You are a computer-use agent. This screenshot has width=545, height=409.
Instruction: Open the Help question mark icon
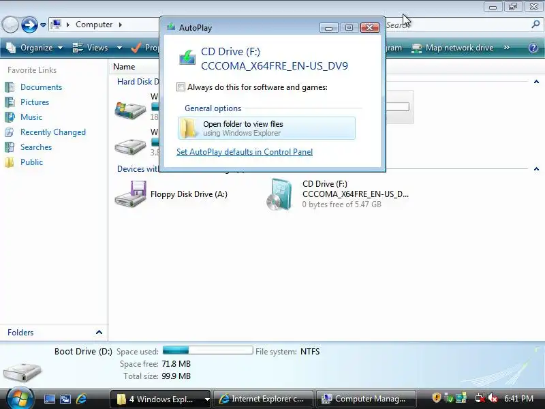tap(533, 48)
